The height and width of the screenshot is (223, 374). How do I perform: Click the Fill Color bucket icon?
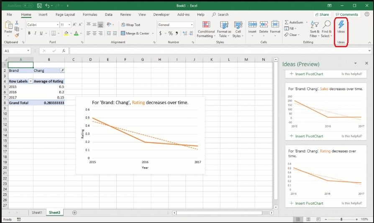(67, 33)
